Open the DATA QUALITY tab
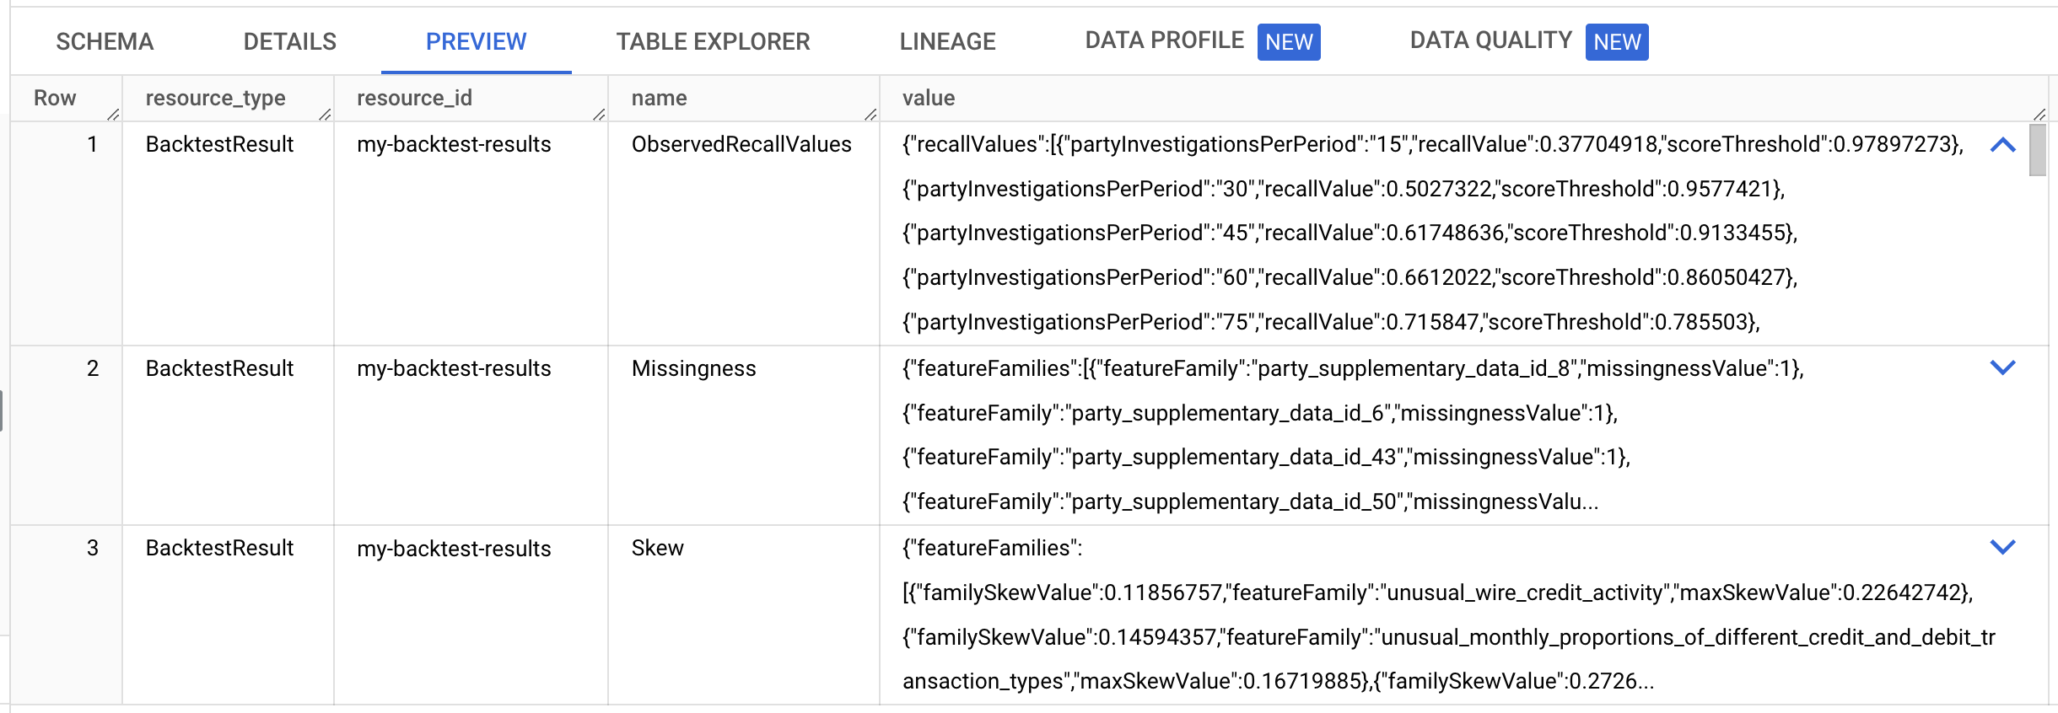 click(x=1490, y=39)
